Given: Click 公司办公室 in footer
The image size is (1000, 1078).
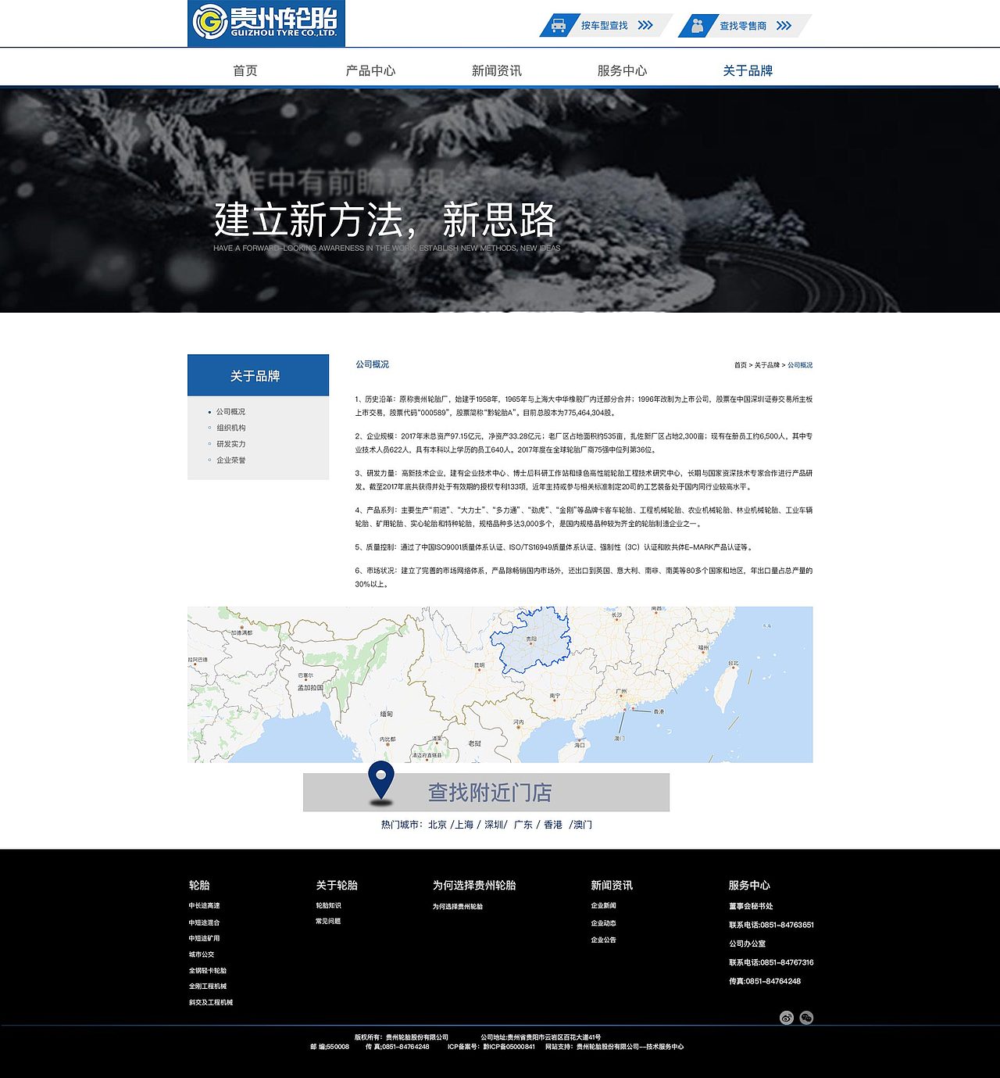Looking at the screenshot, I should point(748,944).
